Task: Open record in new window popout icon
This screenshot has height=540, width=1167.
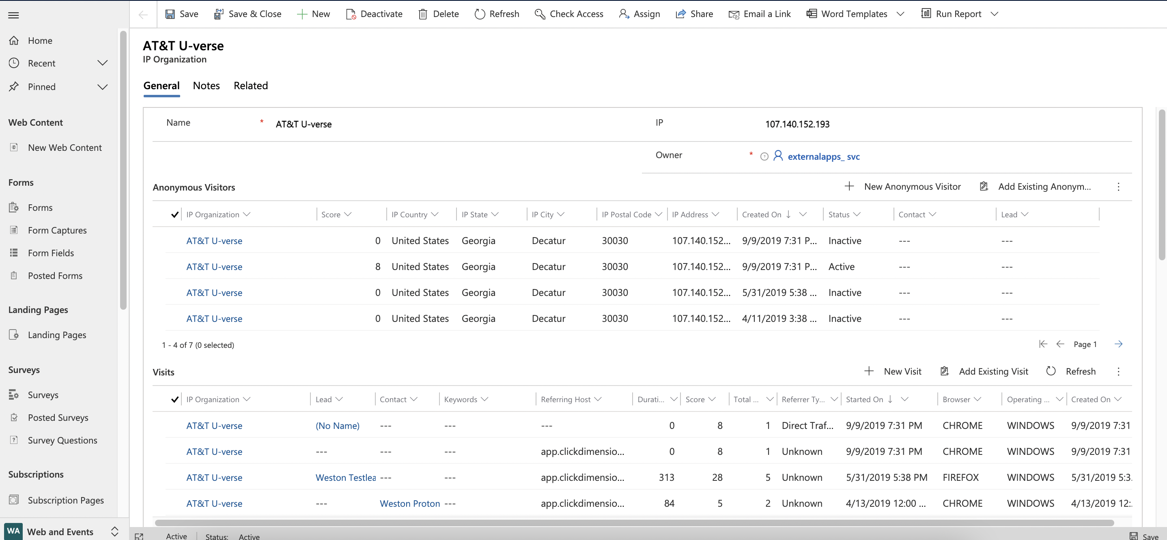Action: [x=139, y=536]
